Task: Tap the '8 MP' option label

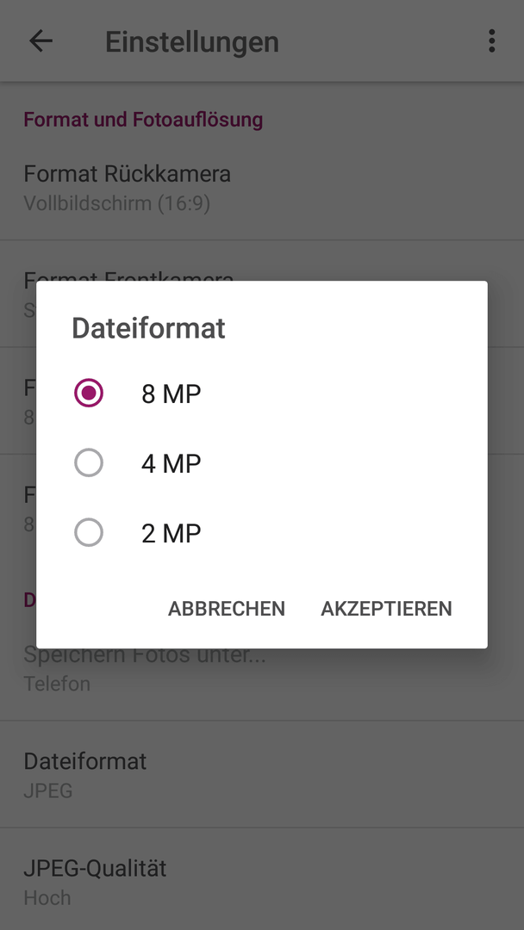Action: tap(171, 394)
